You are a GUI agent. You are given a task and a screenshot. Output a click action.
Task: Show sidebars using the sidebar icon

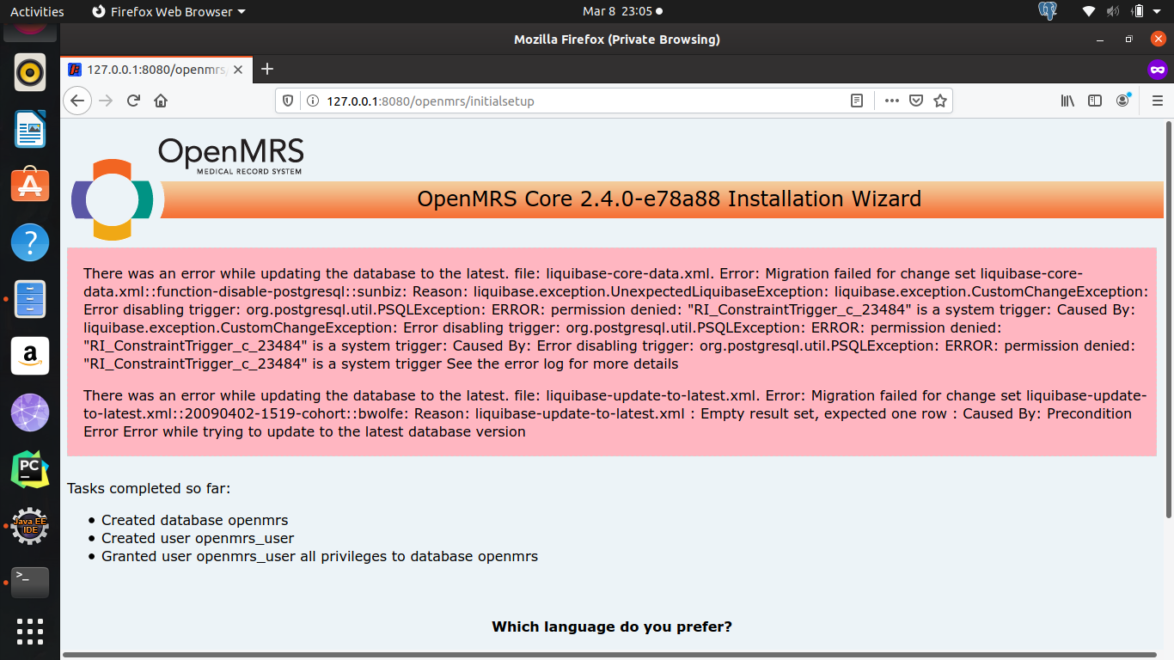pyautogui.click(x=1095, y=101)
